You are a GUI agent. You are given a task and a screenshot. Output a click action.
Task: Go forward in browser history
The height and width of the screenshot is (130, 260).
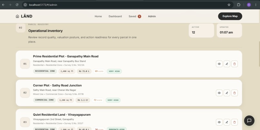tap(10, 5)
